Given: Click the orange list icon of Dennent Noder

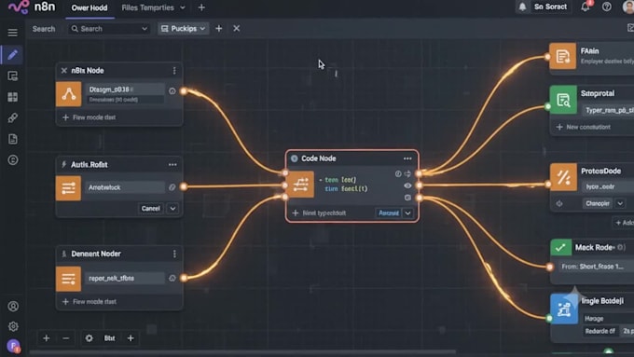Looking at the screenshot, I should (x=68, y=279).
